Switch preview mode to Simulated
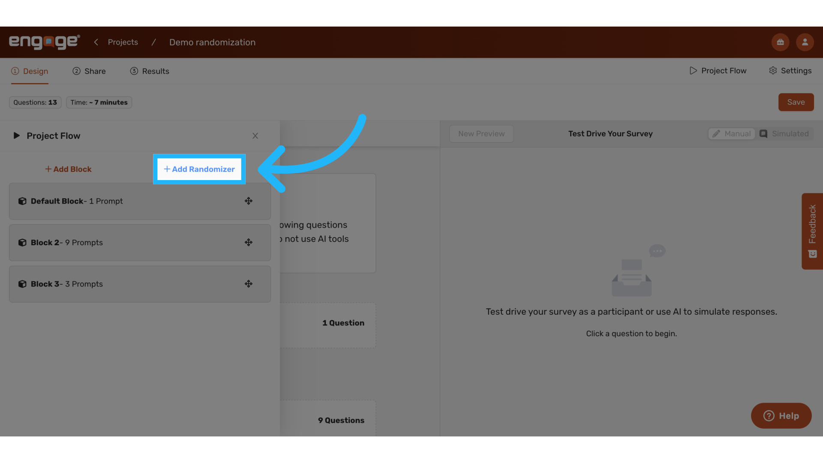Image resolution: width=823 pixels, height=463 pixels. (x=784, y=134)
